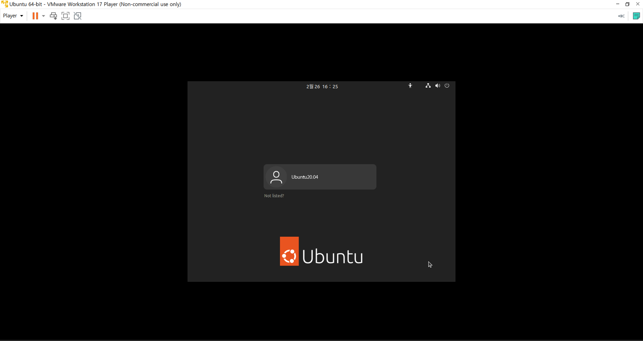
Task: Toggle Unity mode icon
Action: (x=77, y=16)
